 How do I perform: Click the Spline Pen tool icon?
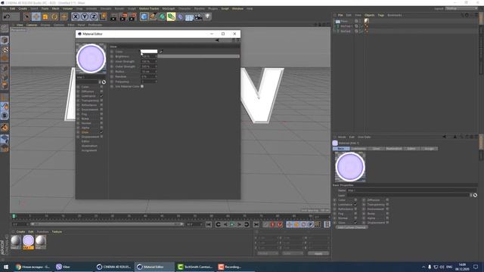point(153,17)
